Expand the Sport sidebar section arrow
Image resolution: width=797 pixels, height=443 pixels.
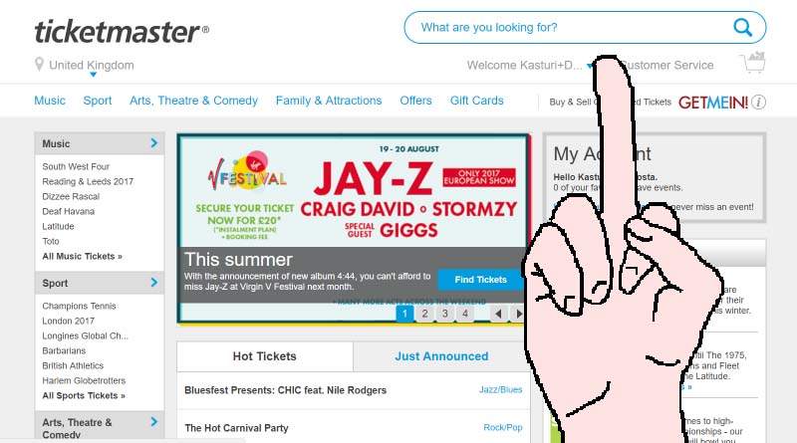(x=154, y=283)
